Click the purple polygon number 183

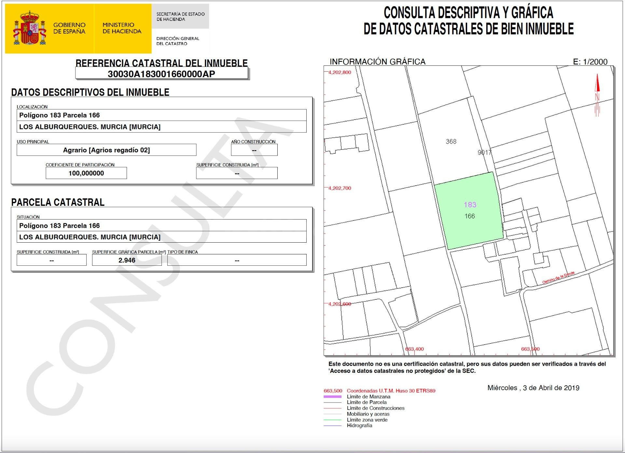point(470,205)
